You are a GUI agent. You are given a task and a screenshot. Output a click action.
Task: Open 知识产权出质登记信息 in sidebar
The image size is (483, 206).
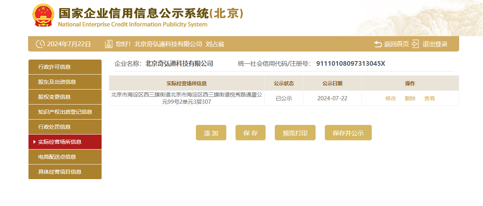pyautogui.click(x=65, y=112)
